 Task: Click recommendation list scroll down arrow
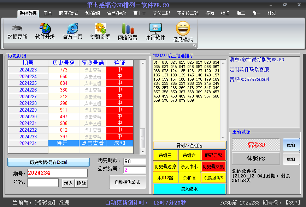point(223,137)
